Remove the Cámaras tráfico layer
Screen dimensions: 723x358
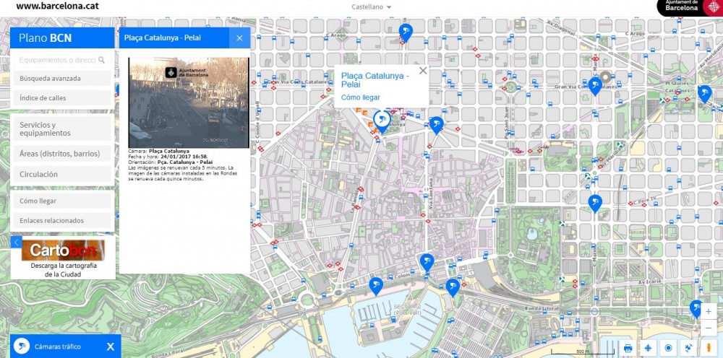click(111, 347)
